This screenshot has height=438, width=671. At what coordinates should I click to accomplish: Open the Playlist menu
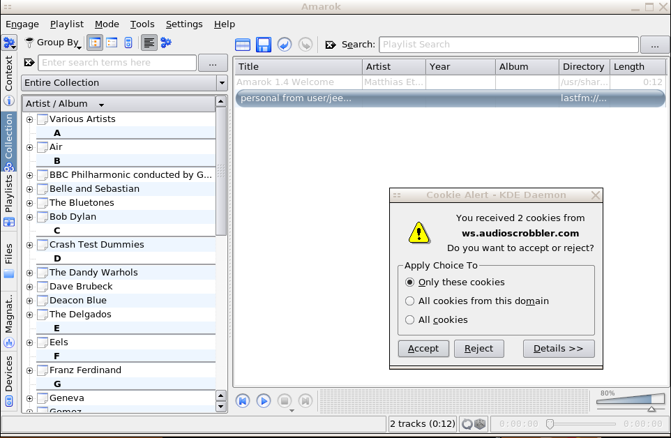(x=66, y=24)
